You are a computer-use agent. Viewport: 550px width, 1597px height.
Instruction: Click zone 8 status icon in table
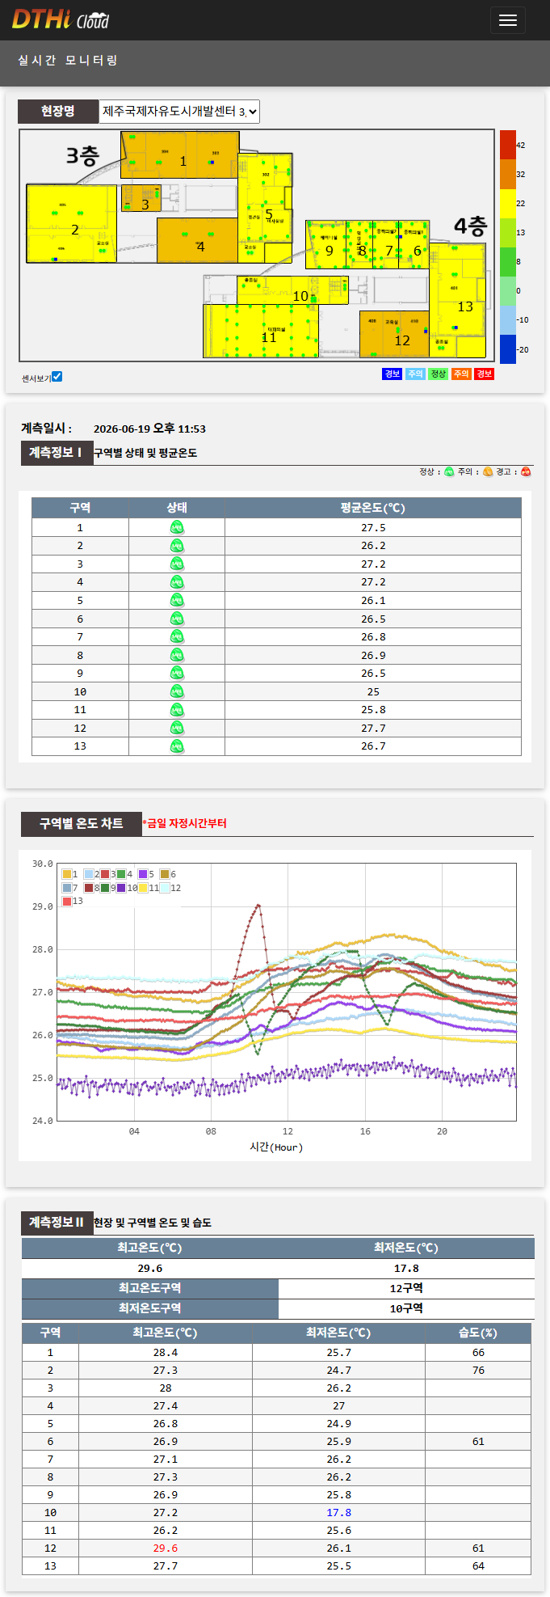click(x=177, y=655)
